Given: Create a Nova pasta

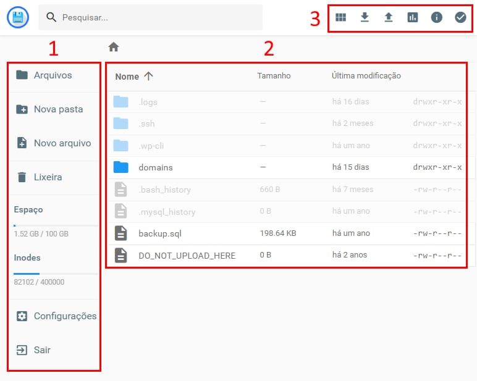Looking at the screenshot, I should [57, 109].
